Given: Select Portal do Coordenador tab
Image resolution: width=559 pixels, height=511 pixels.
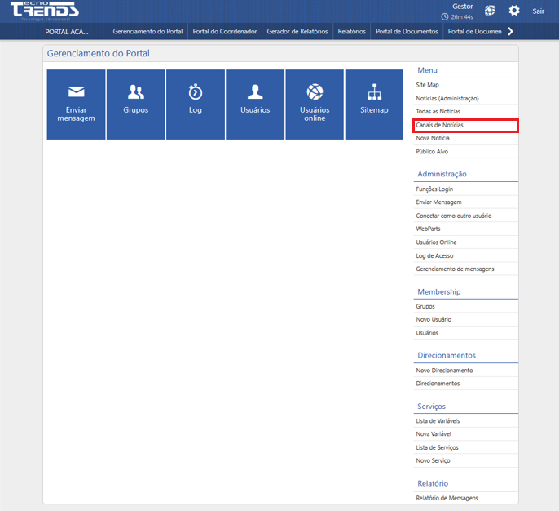Looking at the screenshot, I should point(225,32).
